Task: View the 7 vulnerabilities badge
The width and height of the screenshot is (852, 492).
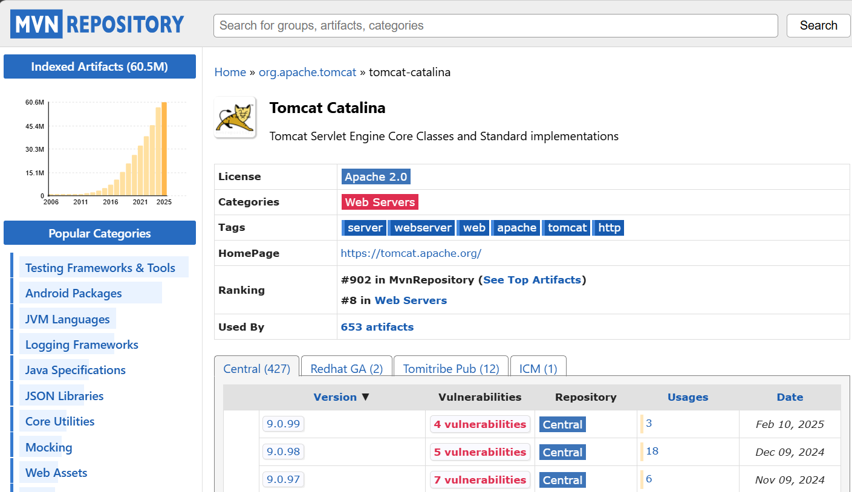Action: click(480, 480)
